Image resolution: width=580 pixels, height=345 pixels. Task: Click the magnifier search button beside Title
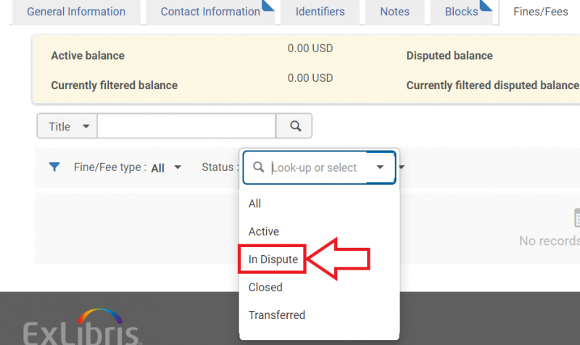pos(294,126)
